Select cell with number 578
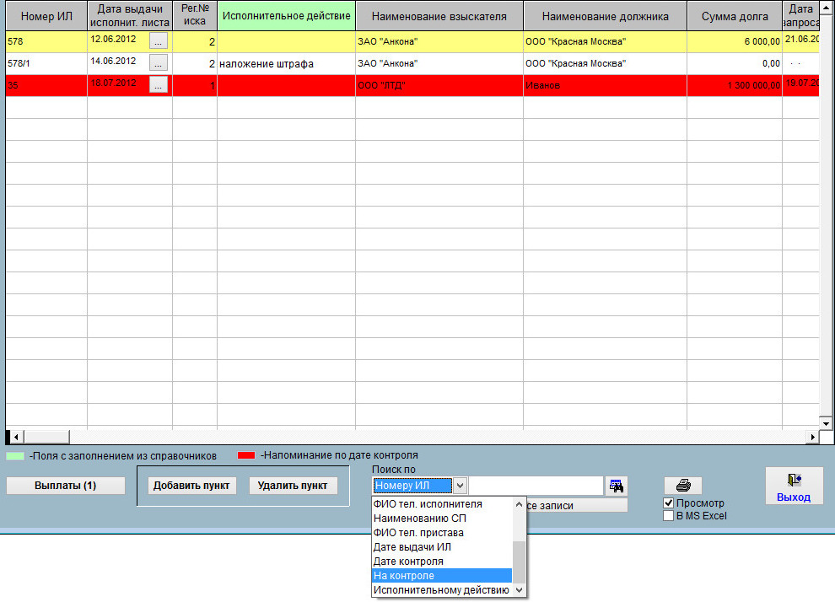Viewport: 835px width, 602px height. coord(46,41)
